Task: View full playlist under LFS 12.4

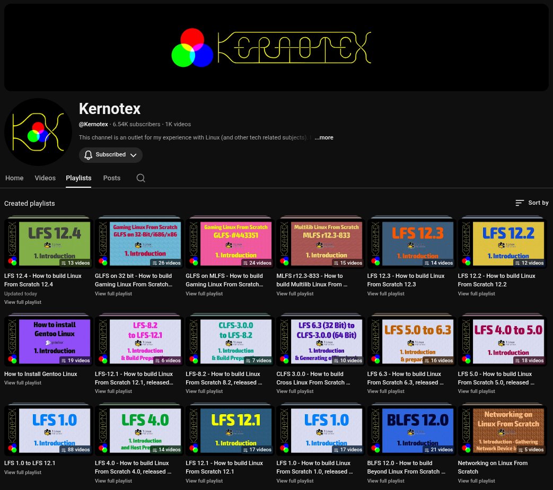Action: (23, 302)
